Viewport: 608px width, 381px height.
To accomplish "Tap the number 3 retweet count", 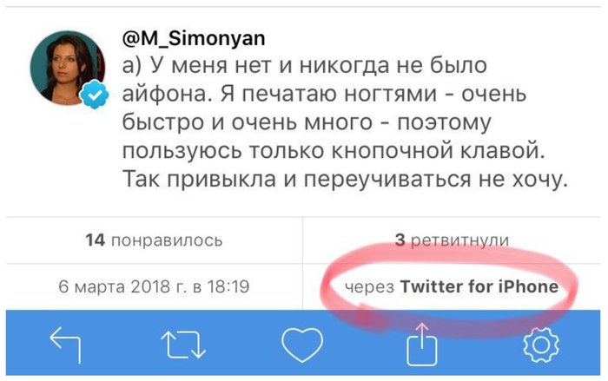I will 399,240.
